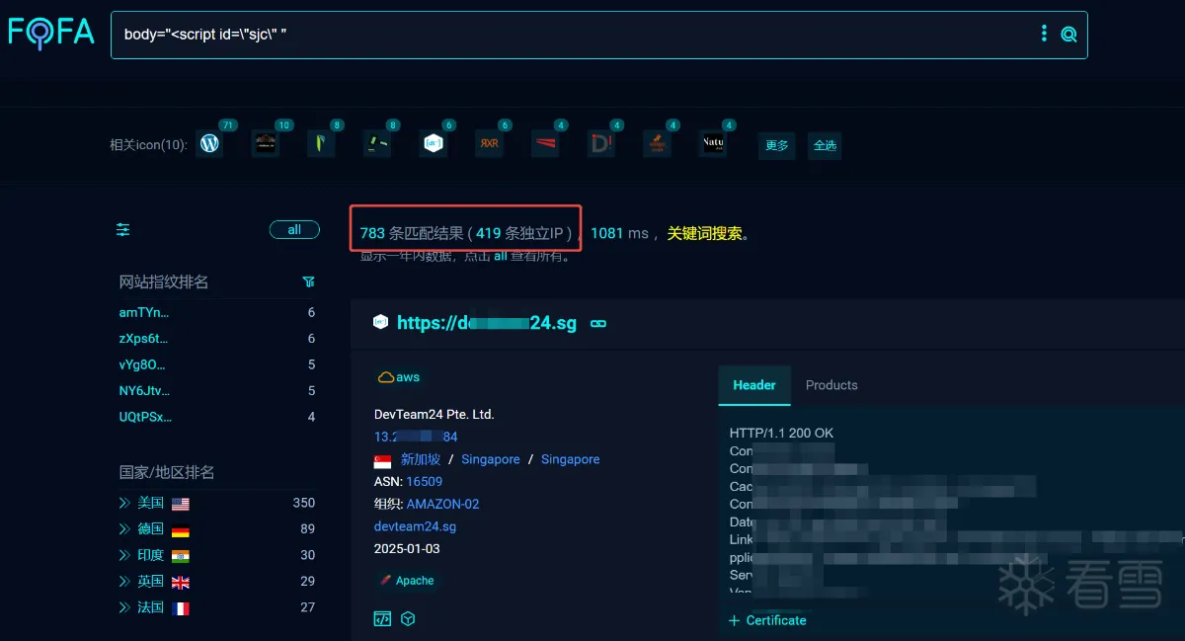Expand the Certificate section
1185x641 pixels.
pyautogui.click(x=767, y=620)
